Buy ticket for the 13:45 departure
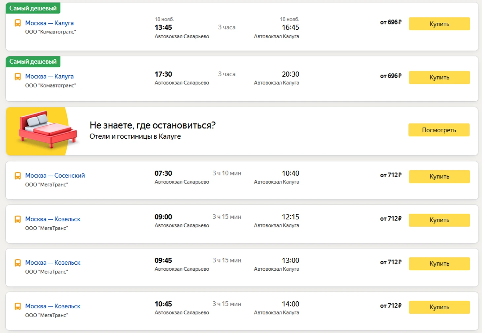The image size is (482, 333). point(439,24)
